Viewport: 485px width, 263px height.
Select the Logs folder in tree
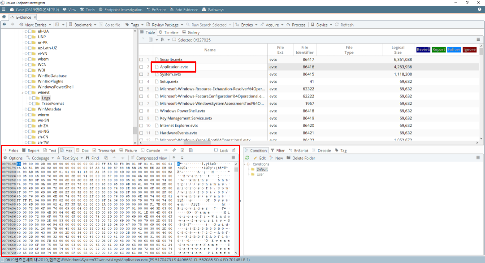[46, 98]
